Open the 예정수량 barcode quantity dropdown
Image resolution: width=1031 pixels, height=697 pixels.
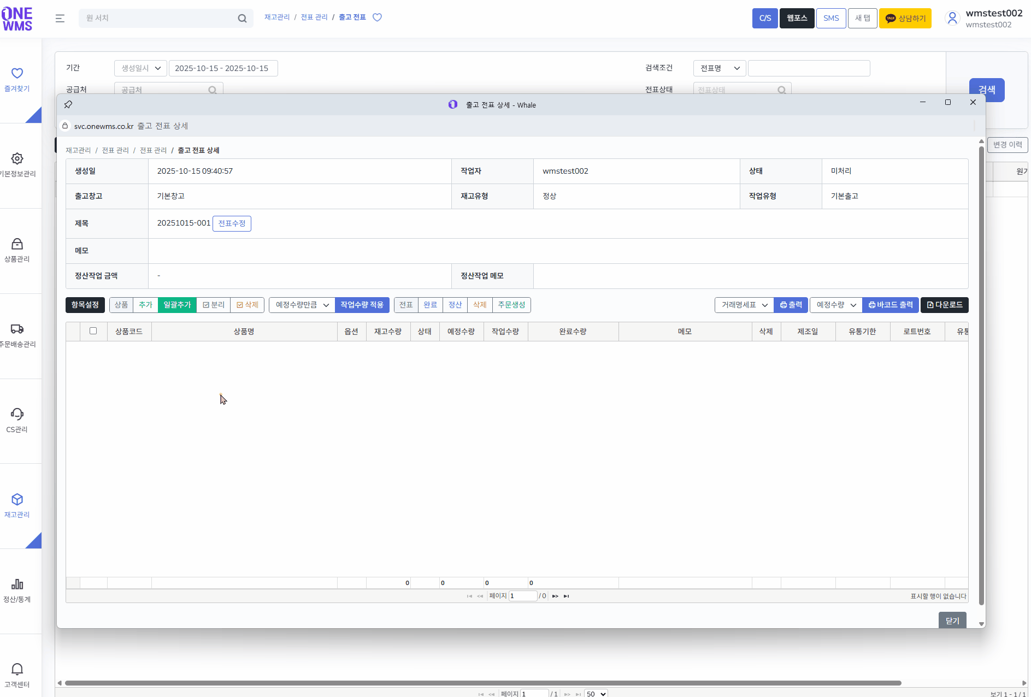pos(836,305)
